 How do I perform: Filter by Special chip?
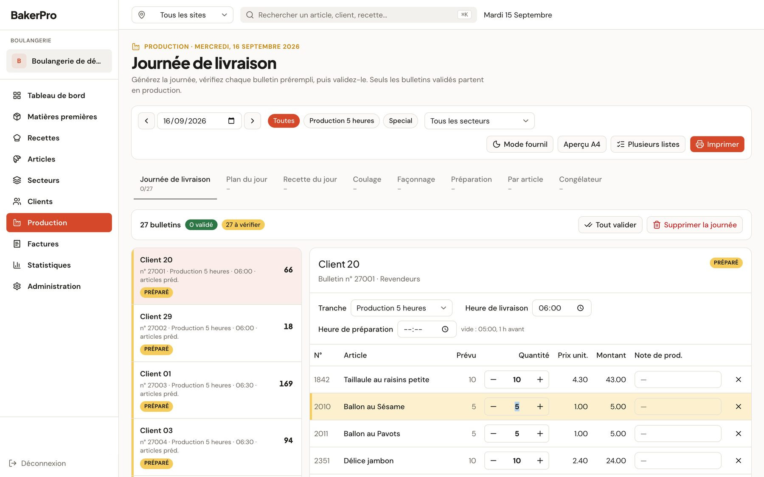coord(400,121)
